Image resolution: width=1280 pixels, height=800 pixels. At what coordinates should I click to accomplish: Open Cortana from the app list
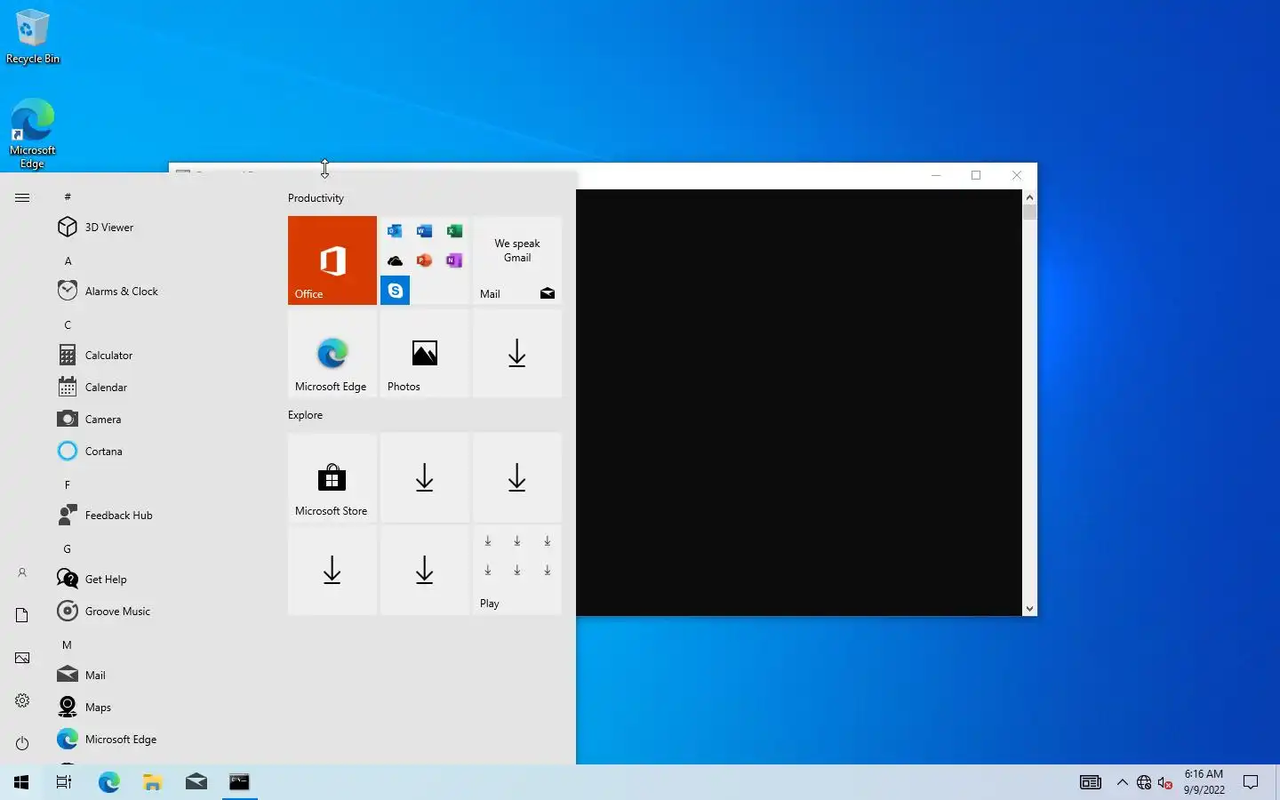click(x=160, y=452)
